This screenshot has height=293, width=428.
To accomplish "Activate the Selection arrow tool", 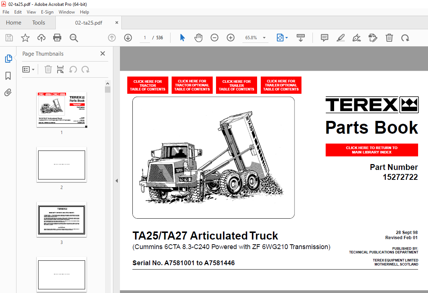I will 182,38.
